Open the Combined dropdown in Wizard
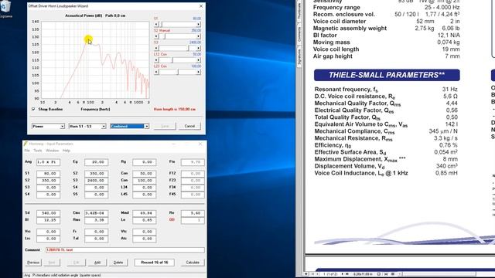Image resolution: width=495 pixels, height=278 pixels. tap(130, 126)
